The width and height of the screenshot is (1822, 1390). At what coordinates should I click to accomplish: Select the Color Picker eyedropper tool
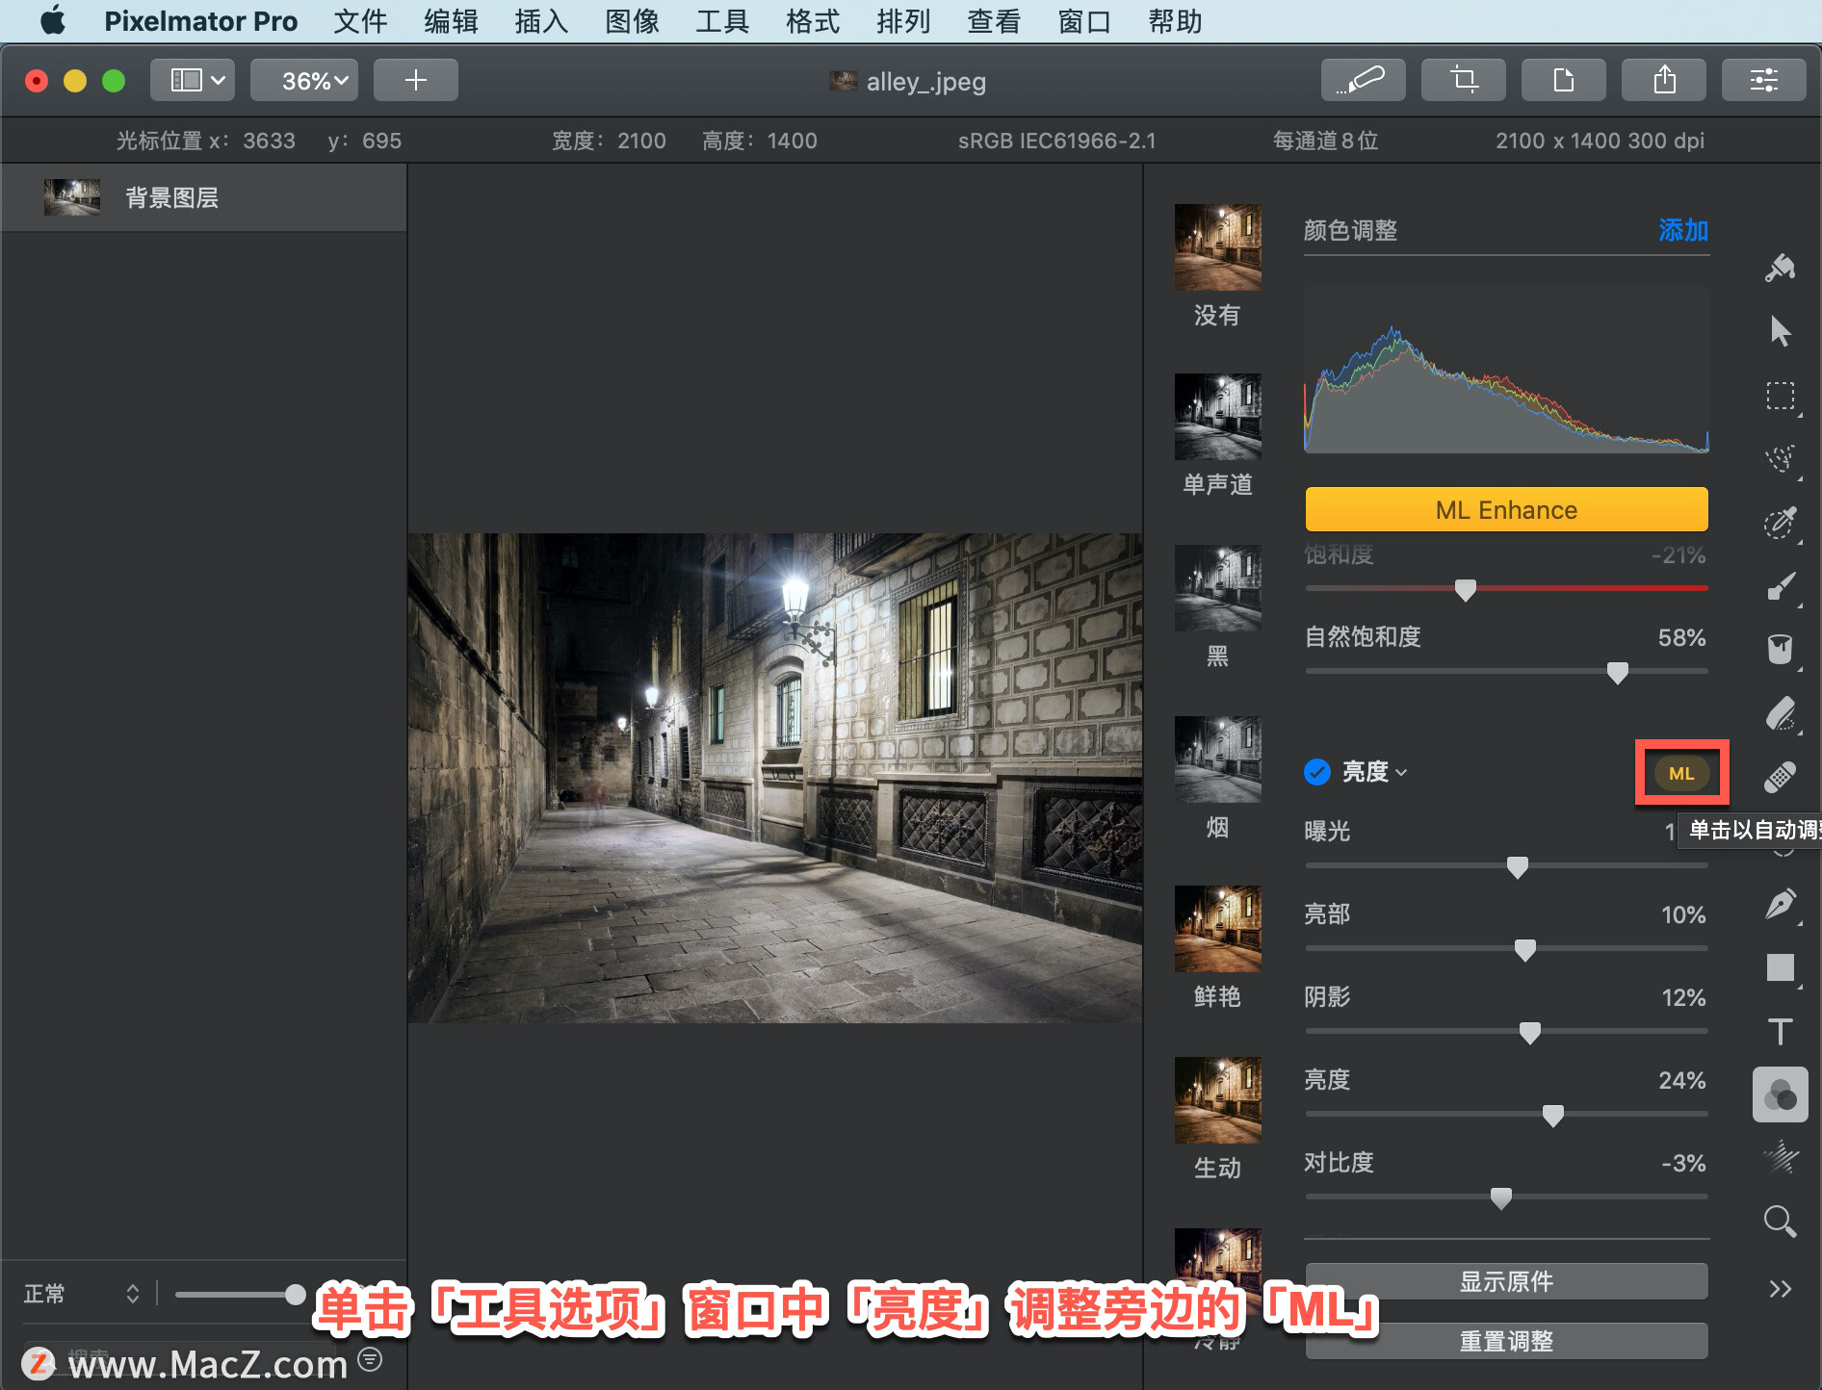point(1780,523)
